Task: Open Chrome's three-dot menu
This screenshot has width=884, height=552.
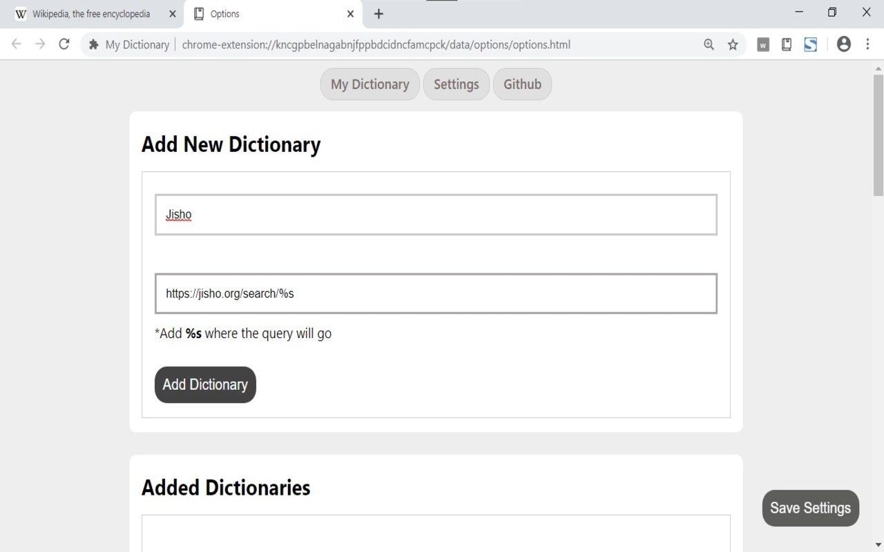Action: (867, 44)
